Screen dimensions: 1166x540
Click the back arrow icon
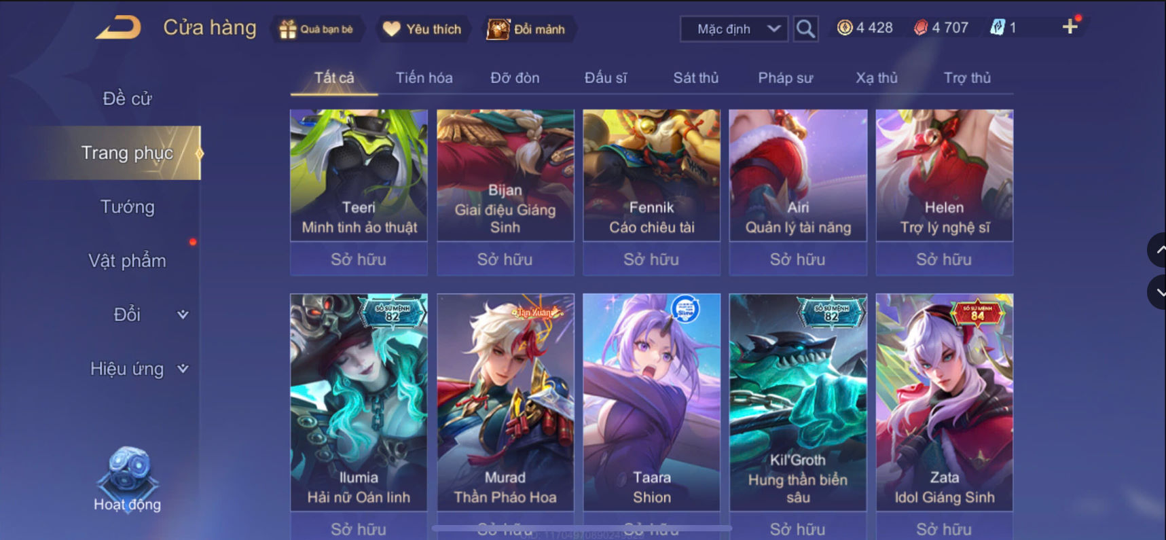tap(119, 28)
